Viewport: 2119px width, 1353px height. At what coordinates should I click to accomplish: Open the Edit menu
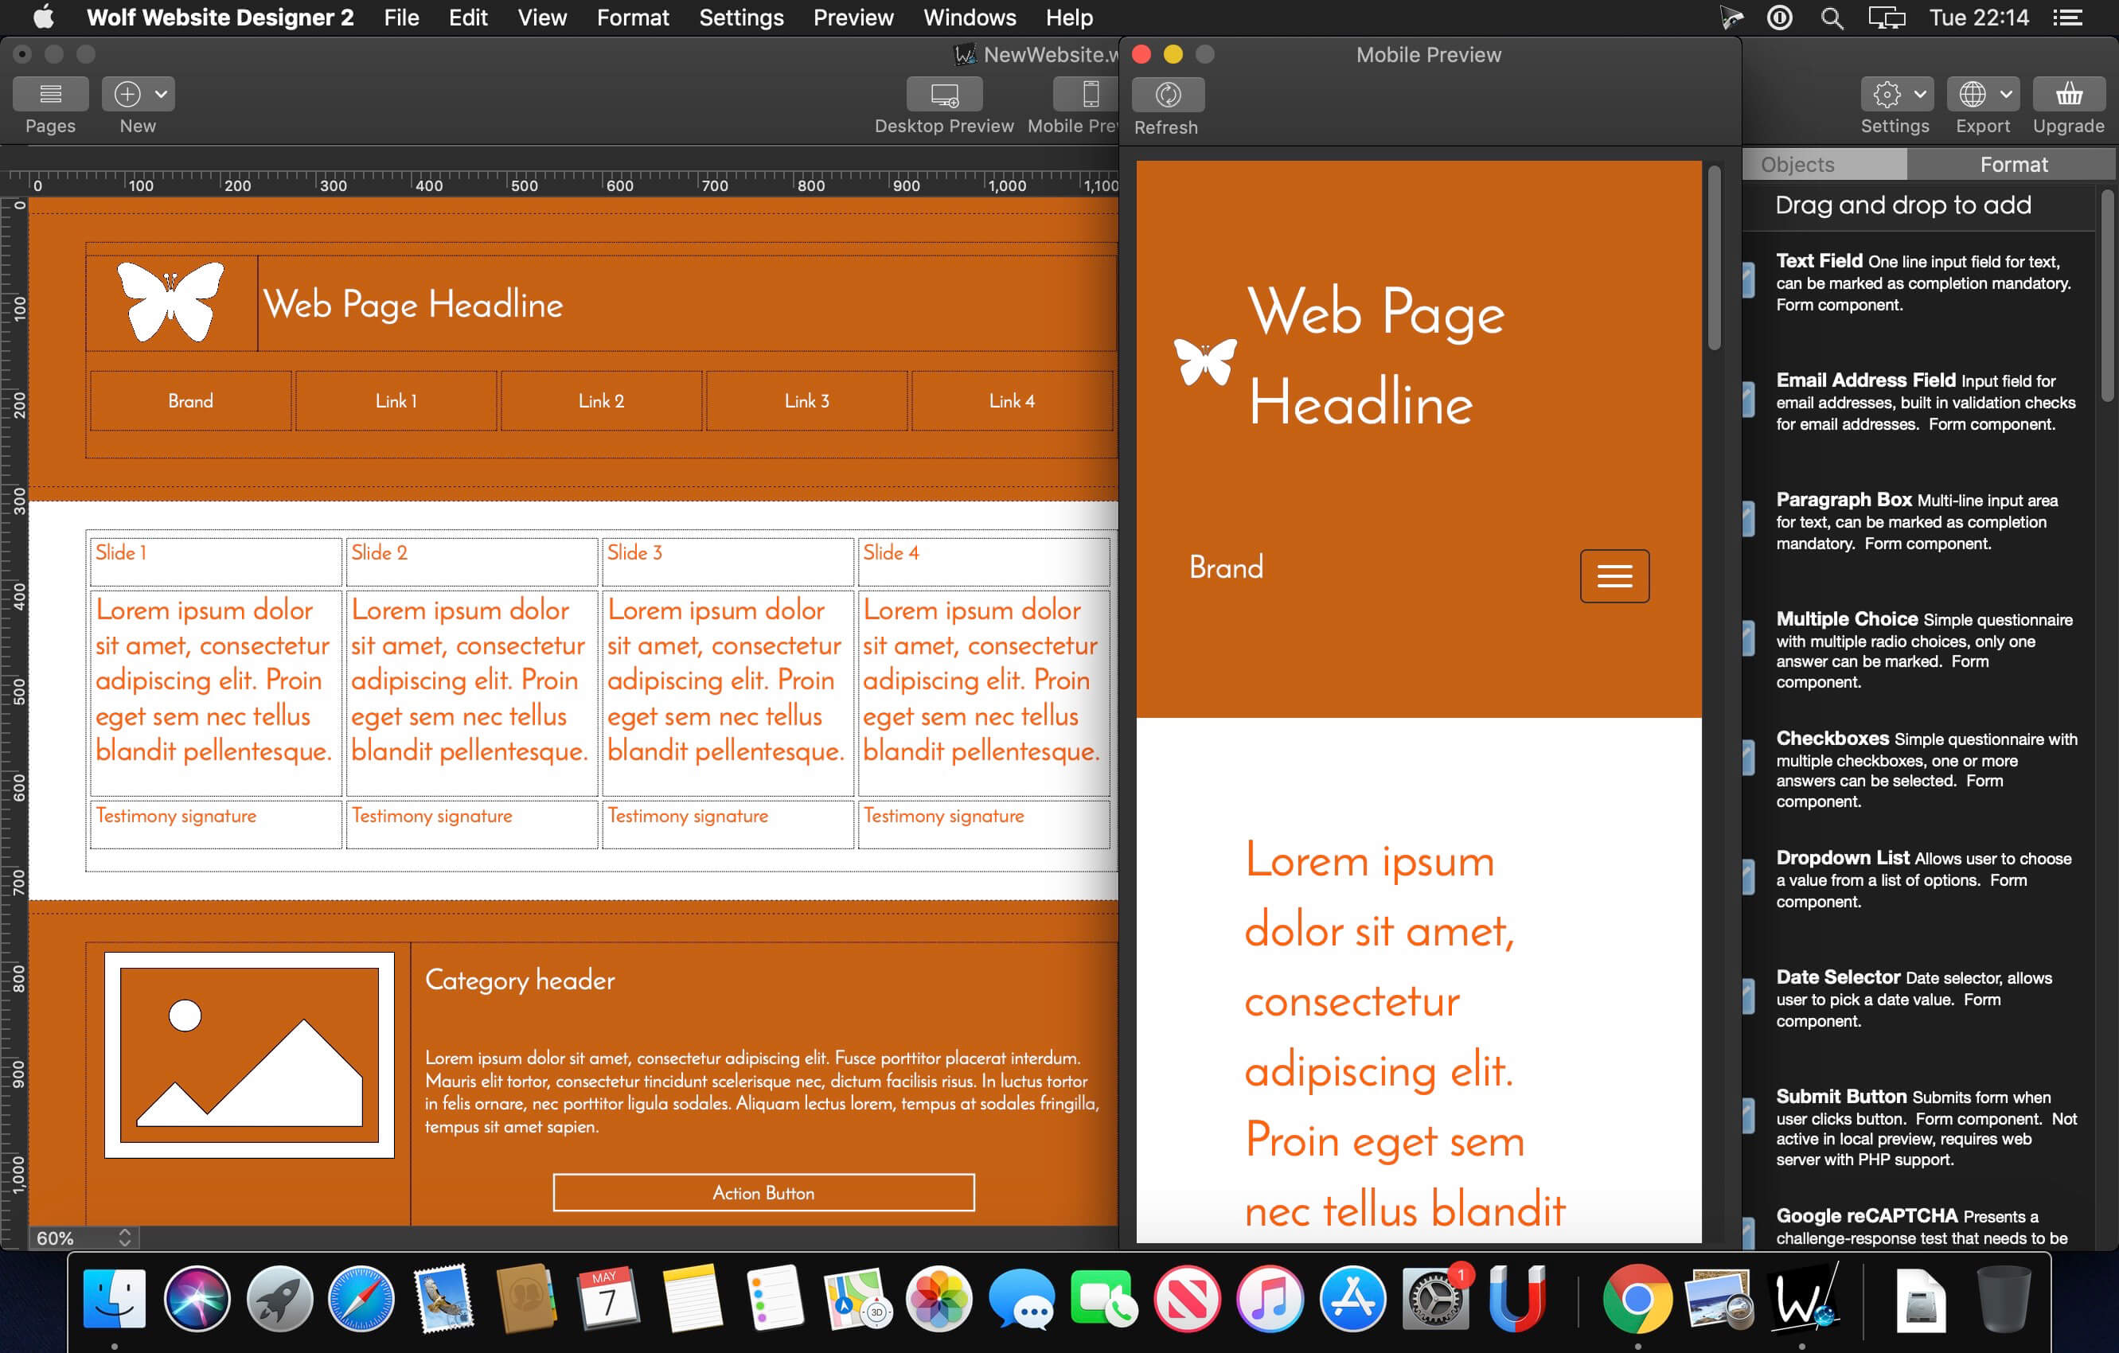coord(467,18)
